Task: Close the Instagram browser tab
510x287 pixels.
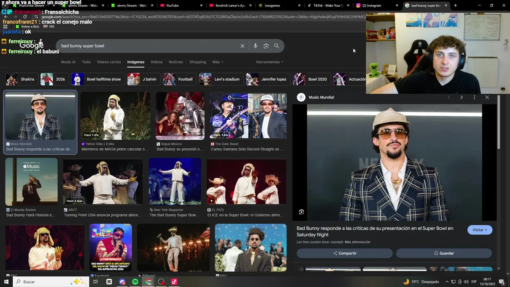Action: 397,6
